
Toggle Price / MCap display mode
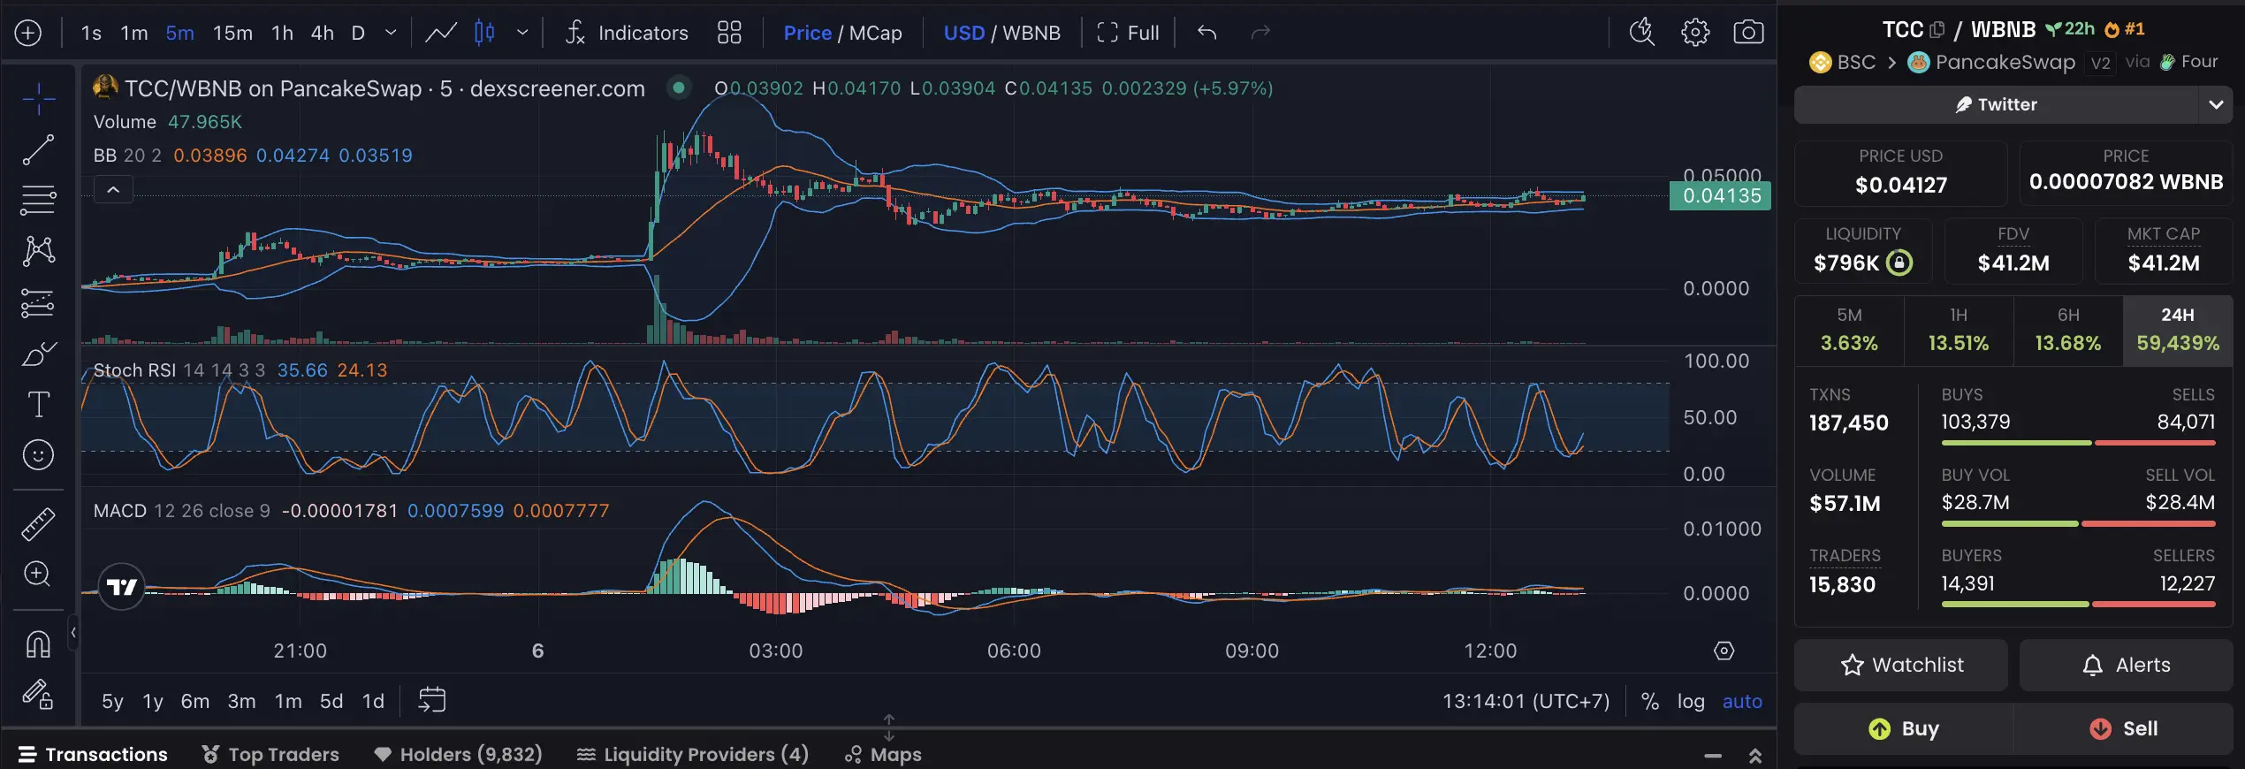[x=842, y=33]
